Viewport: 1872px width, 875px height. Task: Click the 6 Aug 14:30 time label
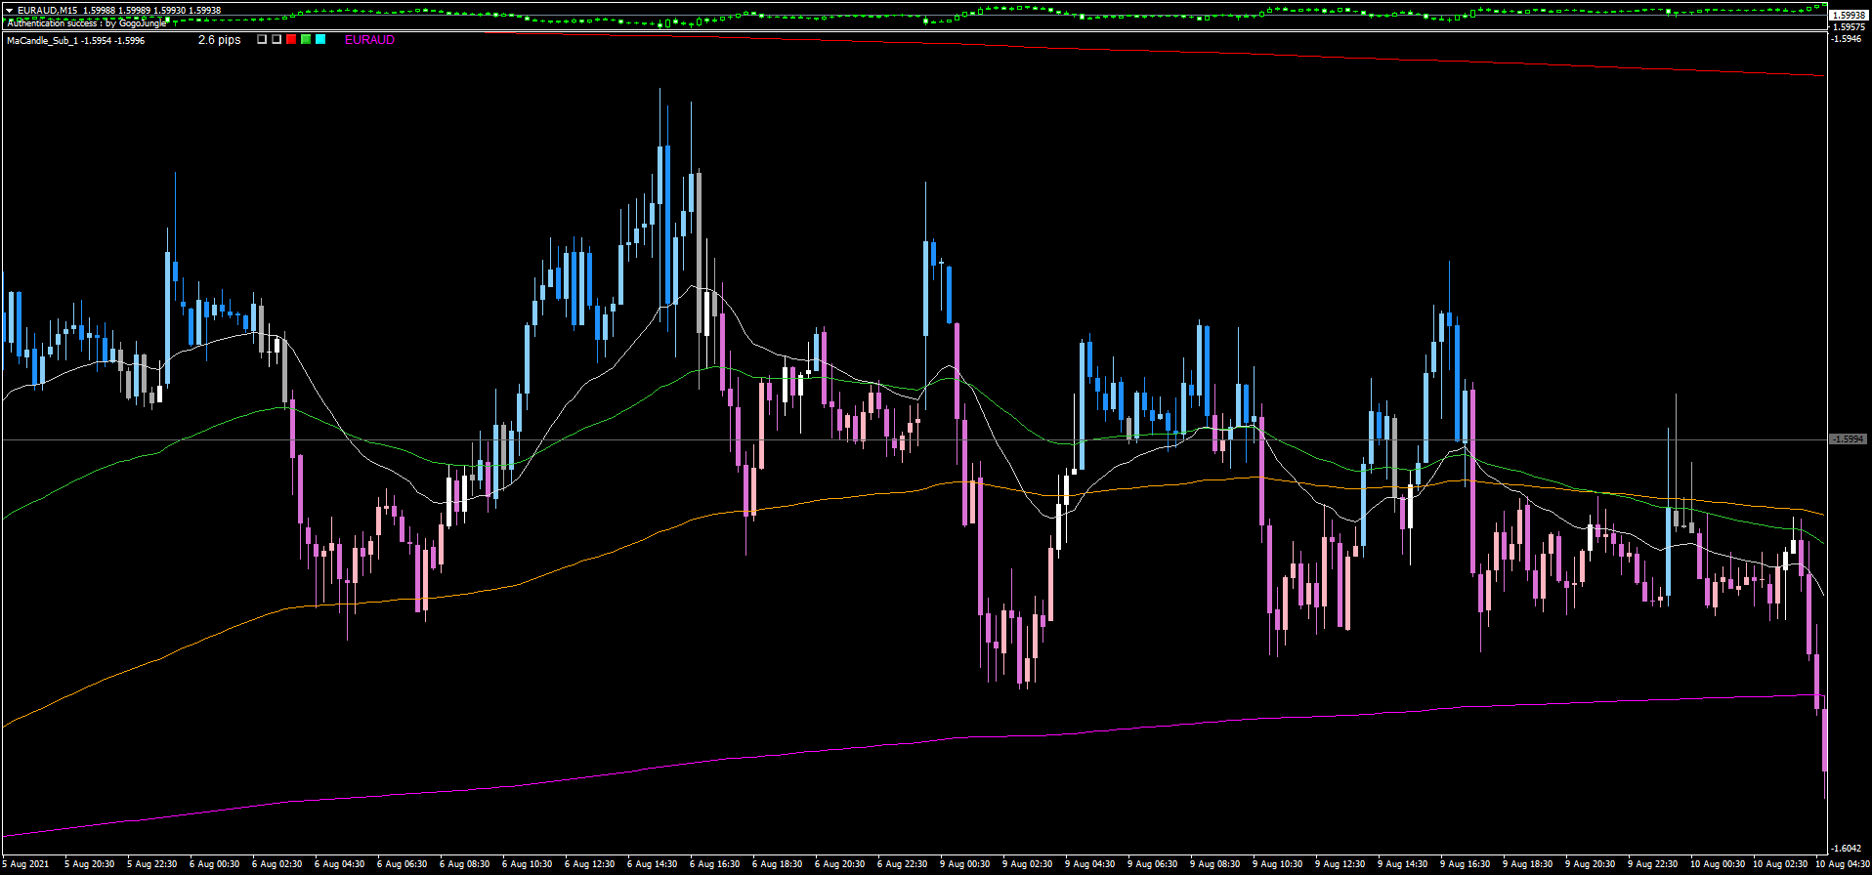click(x=652, y=864)
